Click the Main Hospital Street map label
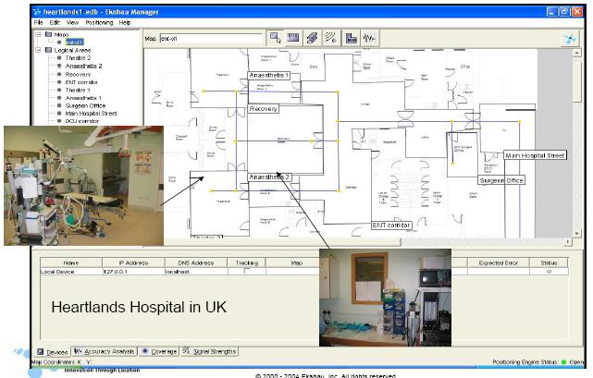593x378 pixels. click(x=535, y=155)
